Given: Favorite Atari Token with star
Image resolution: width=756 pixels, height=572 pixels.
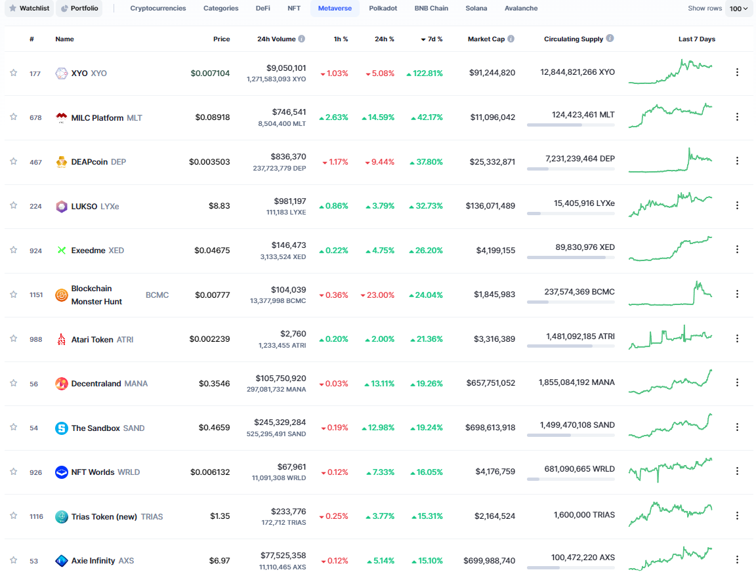Looking at the screenshot, I should coord(13,338).
